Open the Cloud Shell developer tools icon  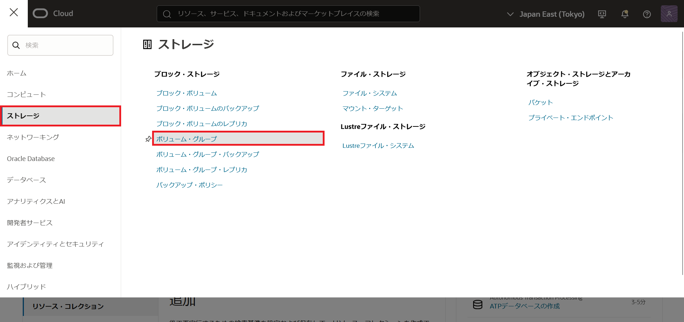pos(602,14)
